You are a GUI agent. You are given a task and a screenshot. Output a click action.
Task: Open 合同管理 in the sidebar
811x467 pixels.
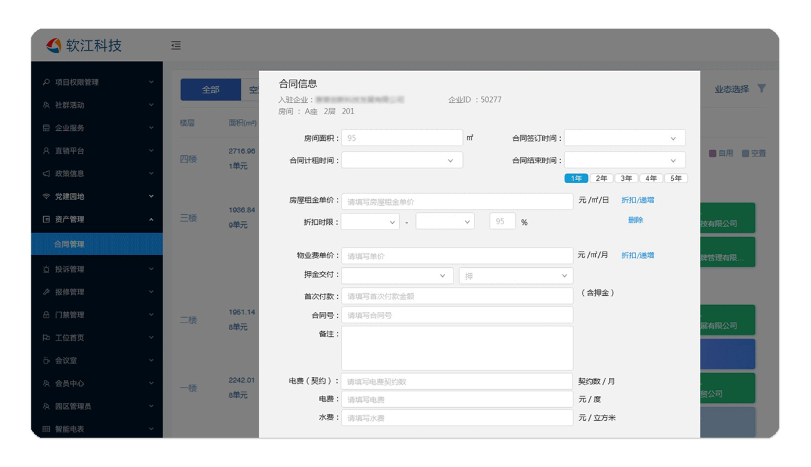(x=69, y=244)
